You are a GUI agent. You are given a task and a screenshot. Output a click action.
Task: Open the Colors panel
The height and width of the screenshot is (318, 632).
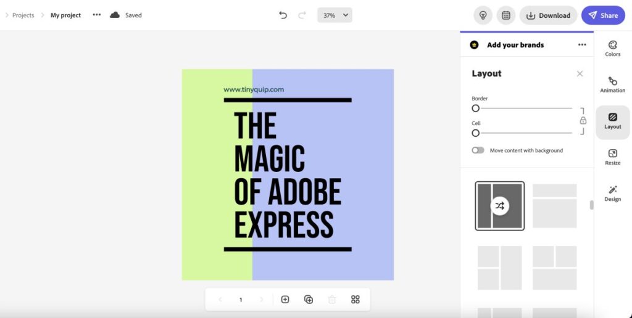pyautogui.click(x=613, y=49)
